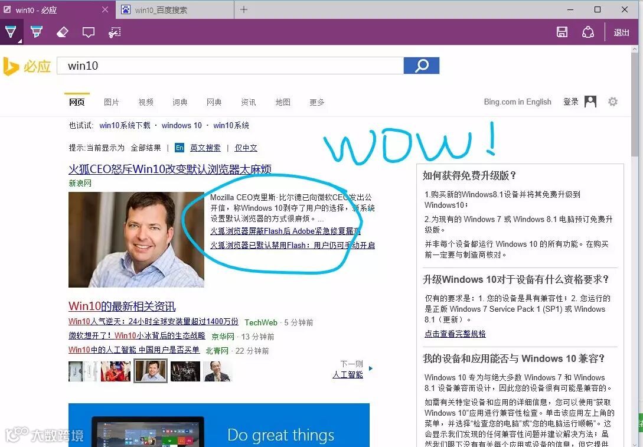Select the 网典 search category
Image resolution: width=643 pixels, height=447 pixels.
(x=214, y=102)
